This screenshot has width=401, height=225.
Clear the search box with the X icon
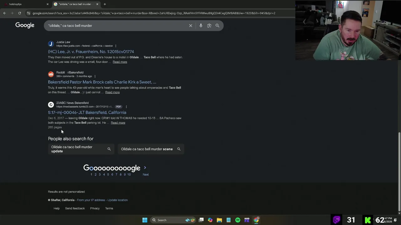click(190, 26)
